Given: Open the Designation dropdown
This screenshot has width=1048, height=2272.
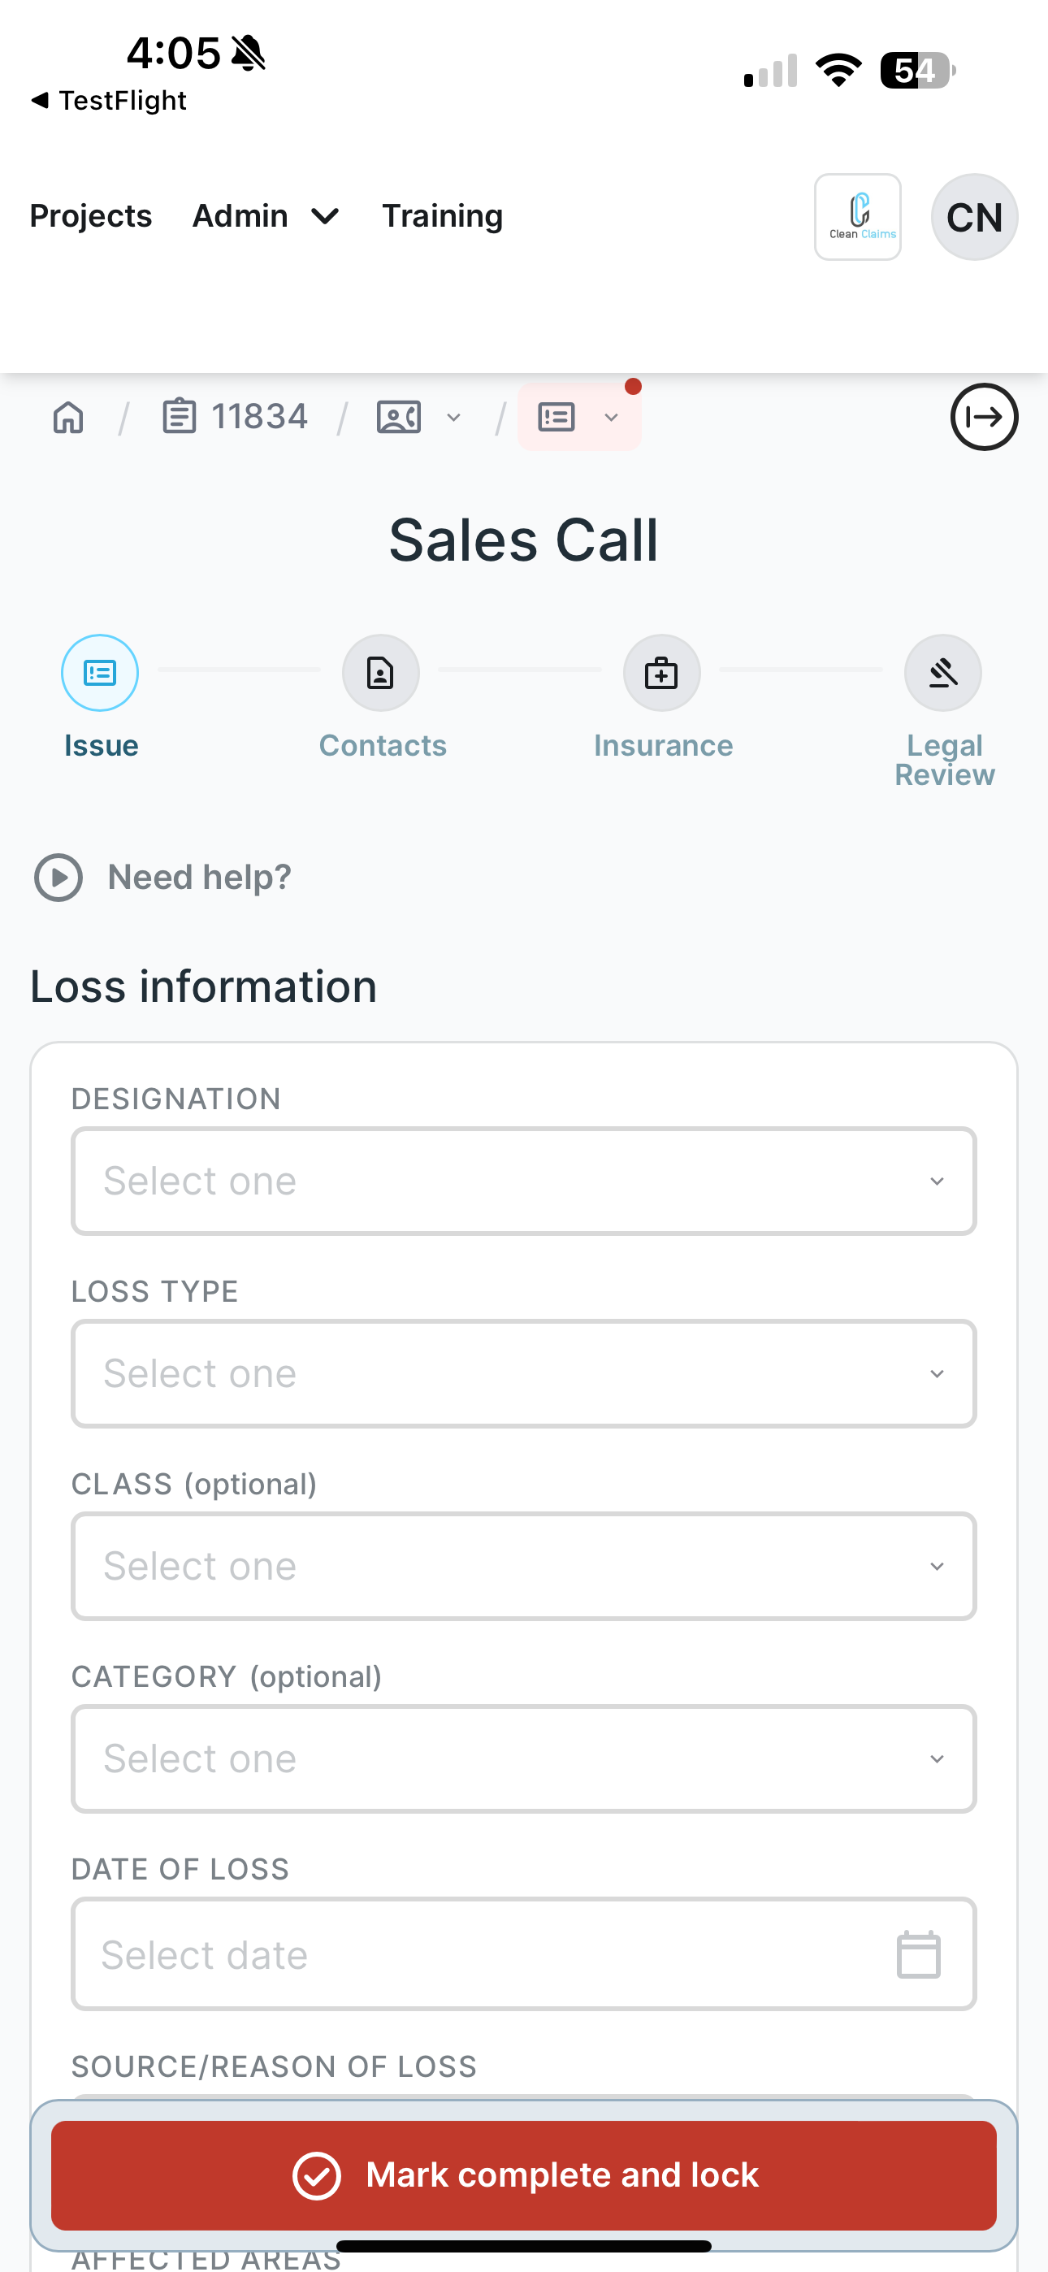Looking at the screenshot, I should click(524, 1181).
